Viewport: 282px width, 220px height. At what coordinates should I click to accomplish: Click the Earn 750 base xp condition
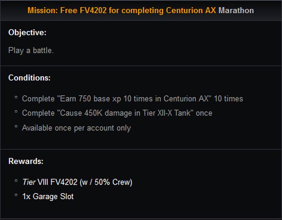pyautogui.click(x=133, y=99)
